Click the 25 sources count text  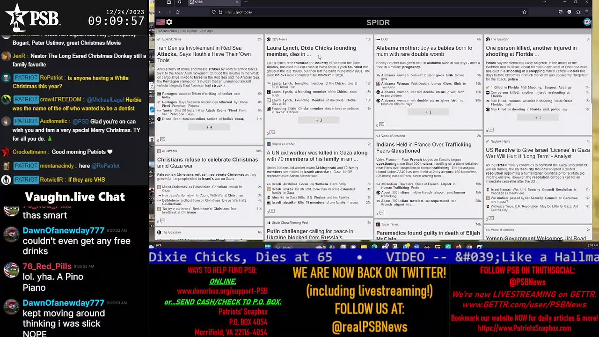(x=168, y=31)
